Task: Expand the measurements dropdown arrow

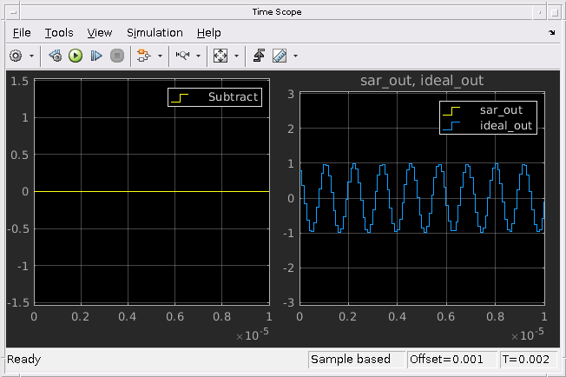Action: click(296, 56)
